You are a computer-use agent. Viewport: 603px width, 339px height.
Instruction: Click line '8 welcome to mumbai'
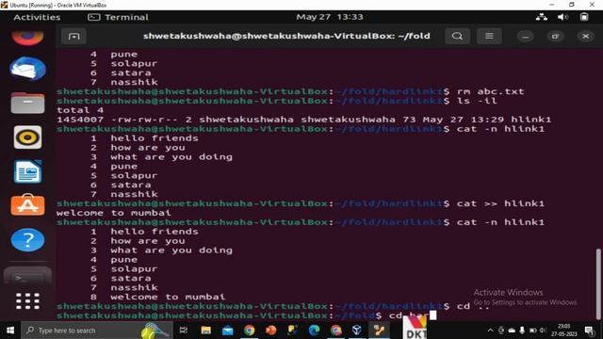tap(157, 297)
